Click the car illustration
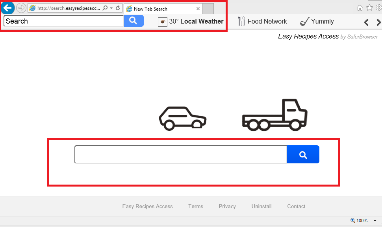The width and height of the screenshot is (382, 227). point(183,118)
